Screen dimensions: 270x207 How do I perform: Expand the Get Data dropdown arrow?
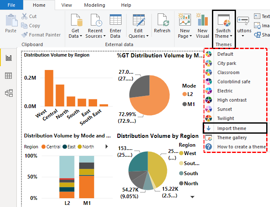click(81, 36)
